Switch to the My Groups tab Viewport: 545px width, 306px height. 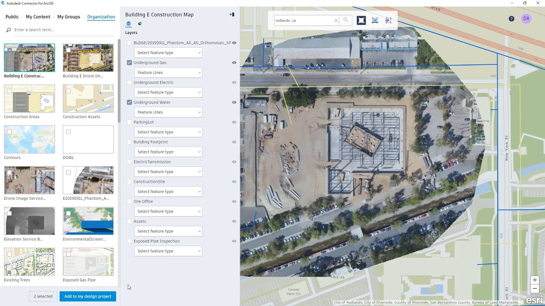pyautogui.click(x=69, y=17)
